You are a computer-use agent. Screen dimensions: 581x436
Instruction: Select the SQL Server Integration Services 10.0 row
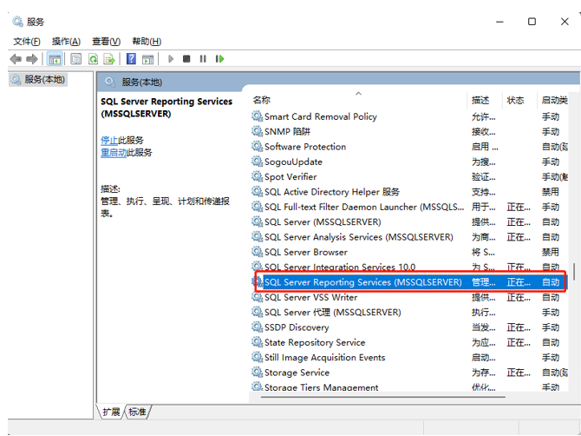[409, 267]
